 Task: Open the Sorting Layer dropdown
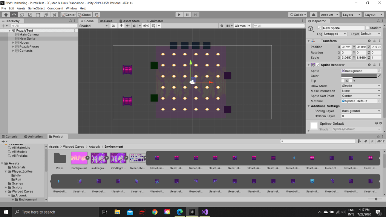click(x=361, y=111)
